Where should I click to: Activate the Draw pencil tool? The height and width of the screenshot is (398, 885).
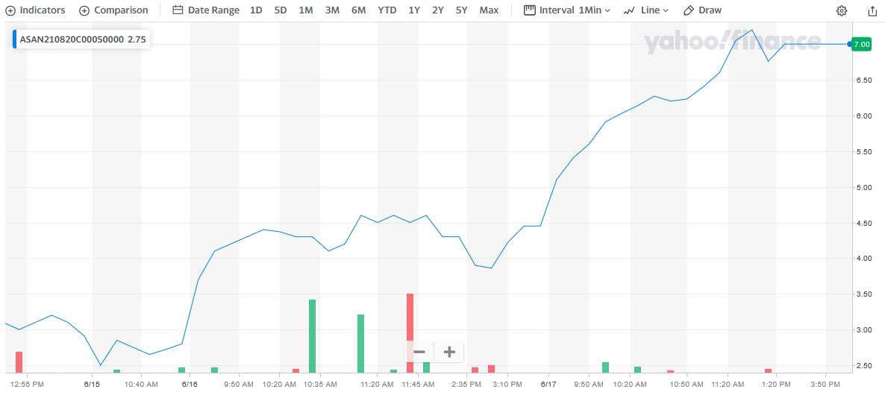click(x=702, y=10)
